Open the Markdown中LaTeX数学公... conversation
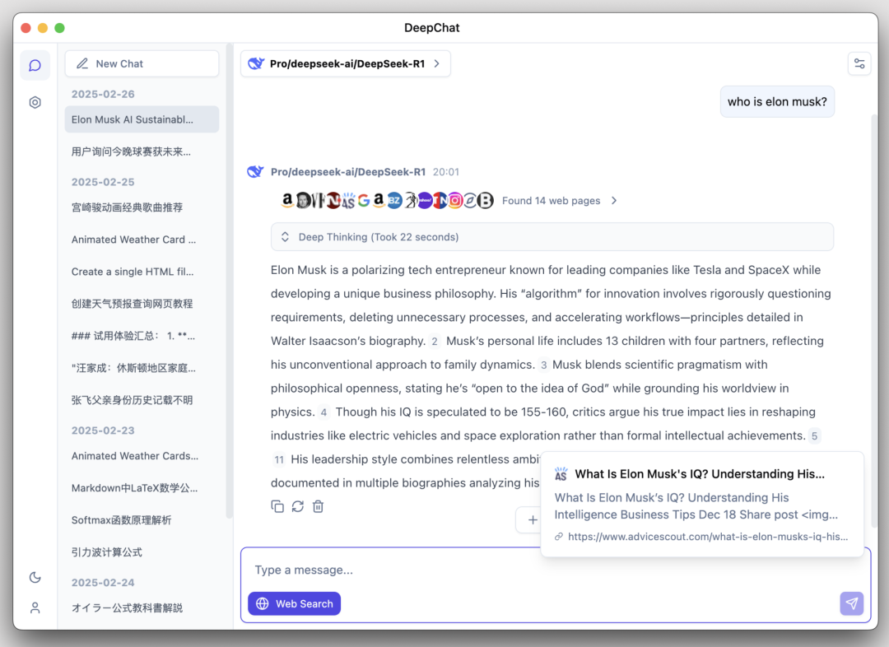Image resolution: width=889 pixels, height=647 pixels. pos(142,488)
